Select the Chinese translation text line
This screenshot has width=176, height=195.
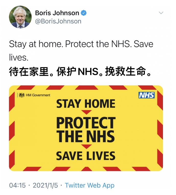coord(80,71)
